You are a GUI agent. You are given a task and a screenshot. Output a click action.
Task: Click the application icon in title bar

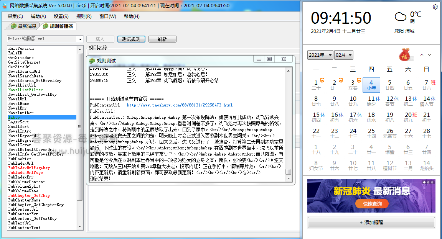pyautogui.click(x=5, y=6)
